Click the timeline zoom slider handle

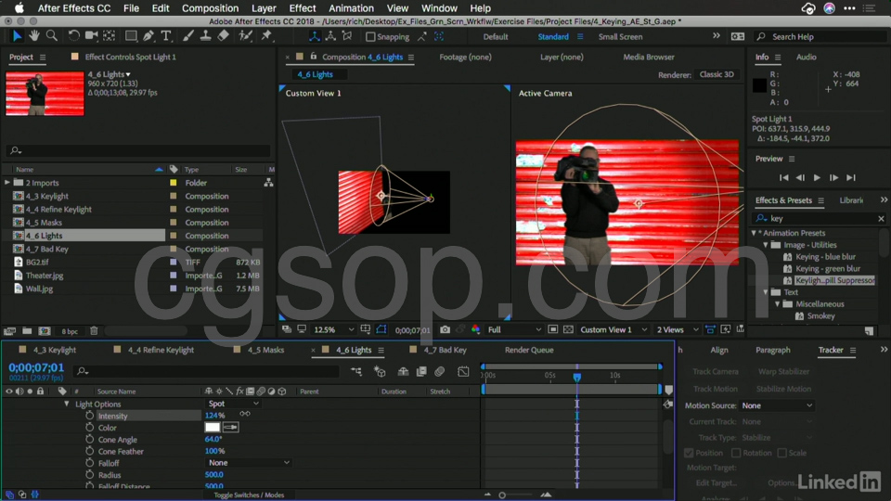tap(502, 495)
